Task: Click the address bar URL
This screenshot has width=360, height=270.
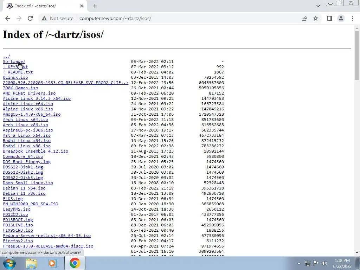Action: [115, 18]
